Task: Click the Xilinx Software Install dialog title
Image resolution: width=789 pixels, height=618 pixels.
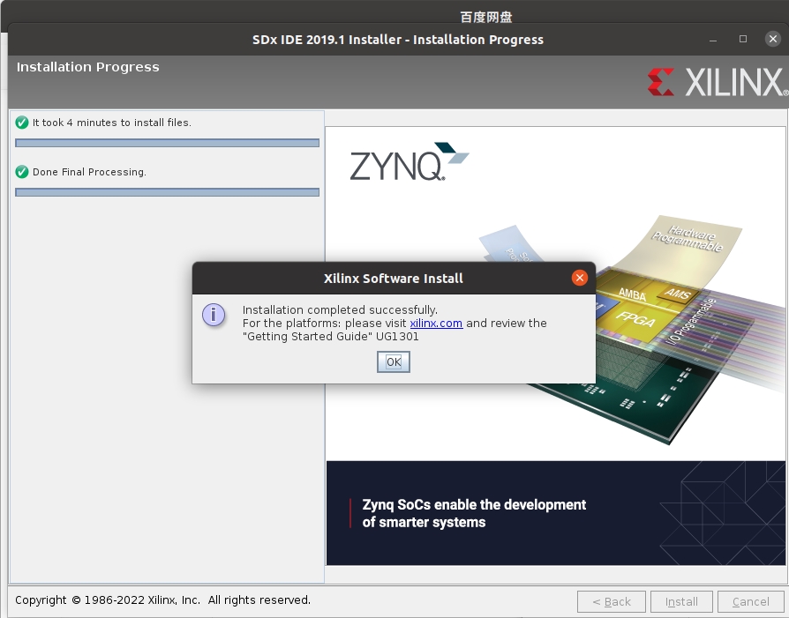Action: coord(393,278)
